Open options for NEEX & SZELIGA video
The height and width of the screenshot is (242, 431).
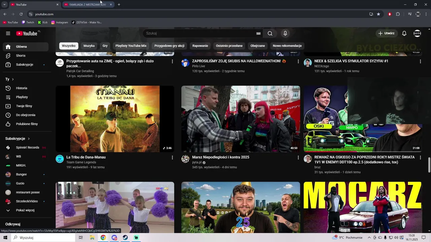pyautogui.click(x=420, y=62)
